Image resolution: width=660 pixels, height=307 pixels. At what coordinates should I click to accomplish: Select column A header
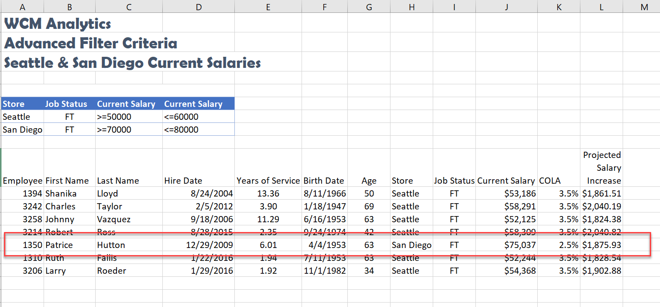tap(22, 6)
